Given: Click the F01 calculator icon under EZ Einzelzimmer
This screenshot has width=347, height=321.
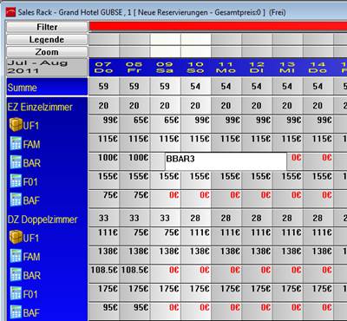Looking at the screenshot, I should (16, 181).
